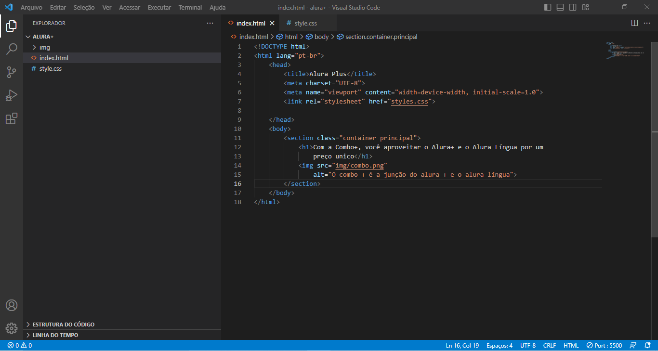
Task: Open the Executar menu
Action: tap(159, 8)
